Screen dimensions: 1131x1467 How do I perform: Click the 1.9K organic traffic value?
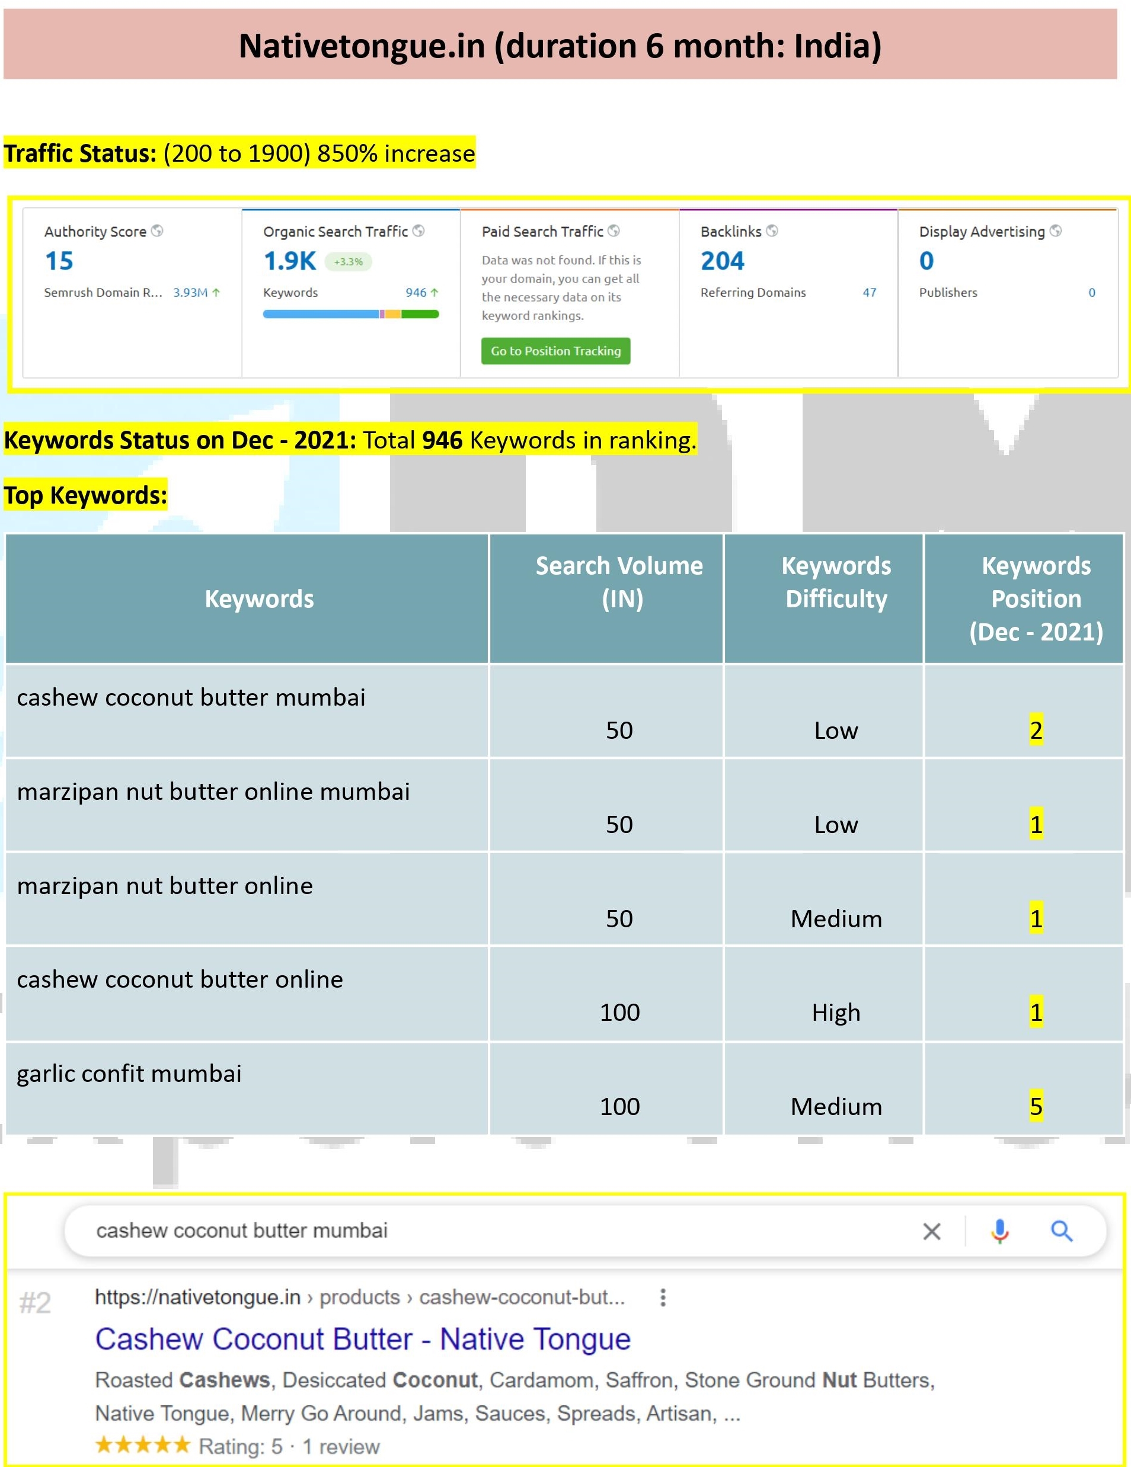pyautogui.click(x=290, y=261)
